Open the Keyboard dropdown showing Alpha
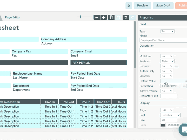Image resolution: width=187 pixels, height=140 pixels. pyautogui.click(x=167, y=61)
